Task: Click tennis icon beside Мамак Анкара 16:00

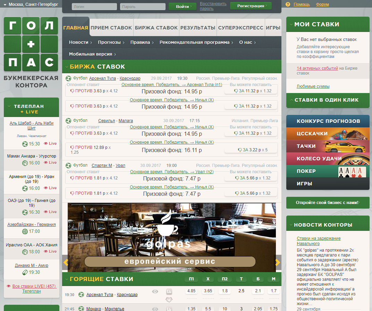Action: (25, 163)
